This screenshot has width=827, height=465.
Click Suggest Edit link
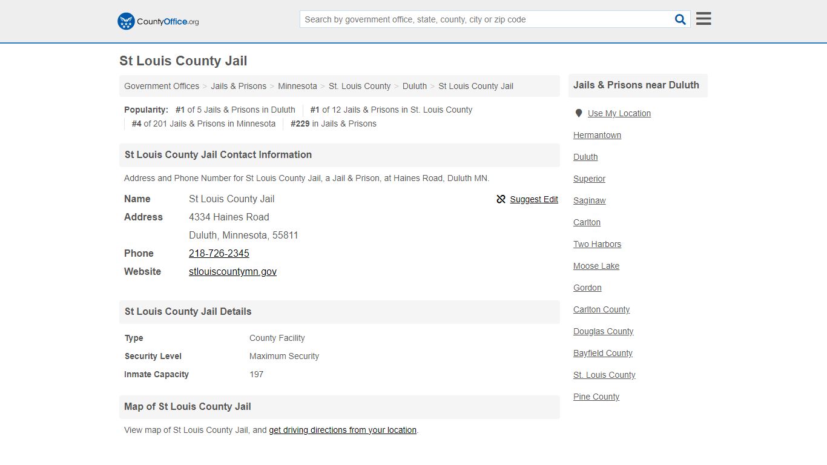(534, 199)
